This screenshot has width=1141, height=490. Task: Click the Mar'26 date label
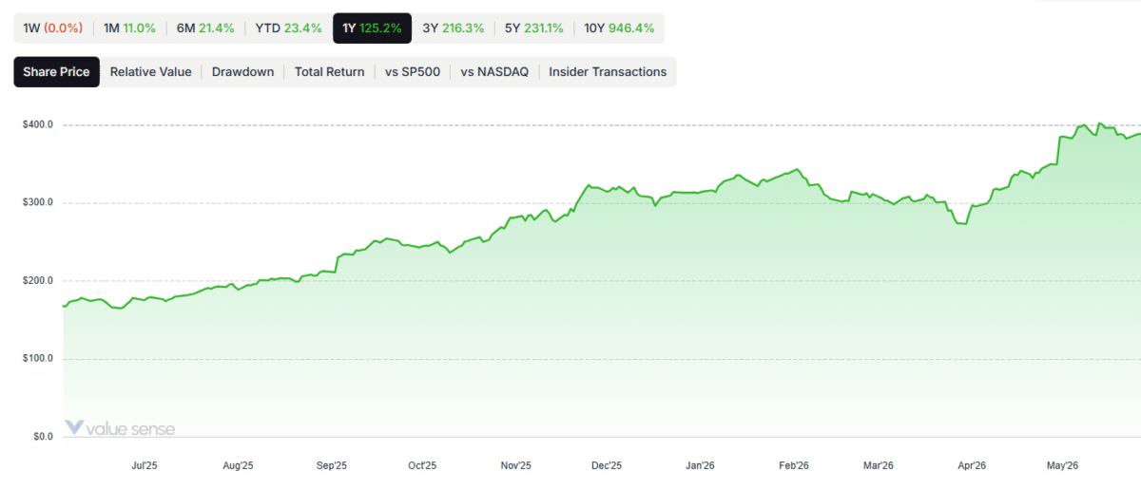pyautogui.click(x=878, y=465)
